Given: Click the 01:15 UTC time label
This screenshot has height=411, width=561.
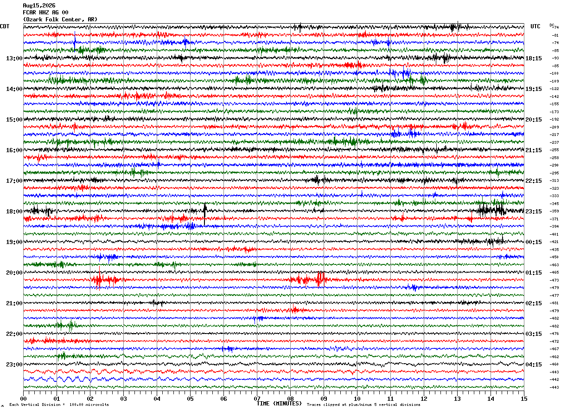Looking at the screenshot, I should point(534,273).
